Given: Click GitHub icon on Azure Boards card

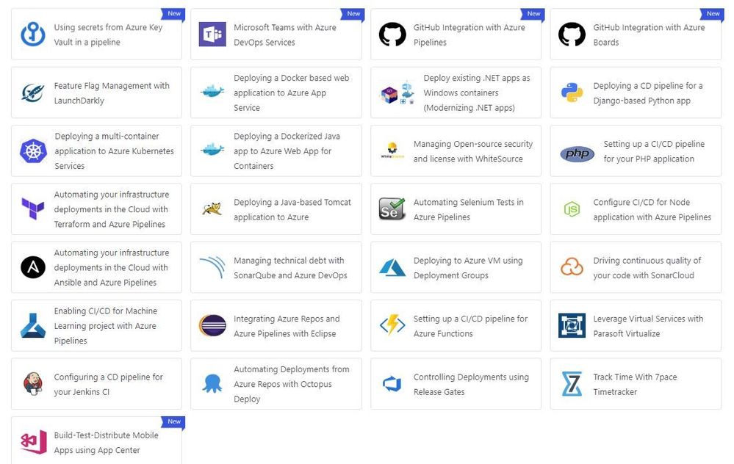Looking at the screenshot, I should 572,35.
